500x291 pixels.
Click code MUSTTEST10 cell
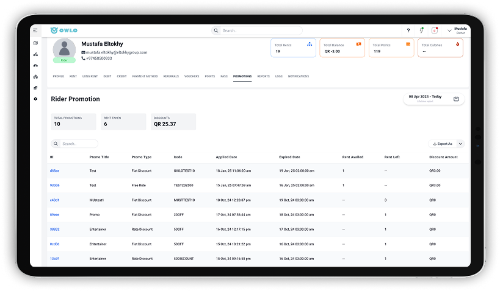tap(184, 200)
